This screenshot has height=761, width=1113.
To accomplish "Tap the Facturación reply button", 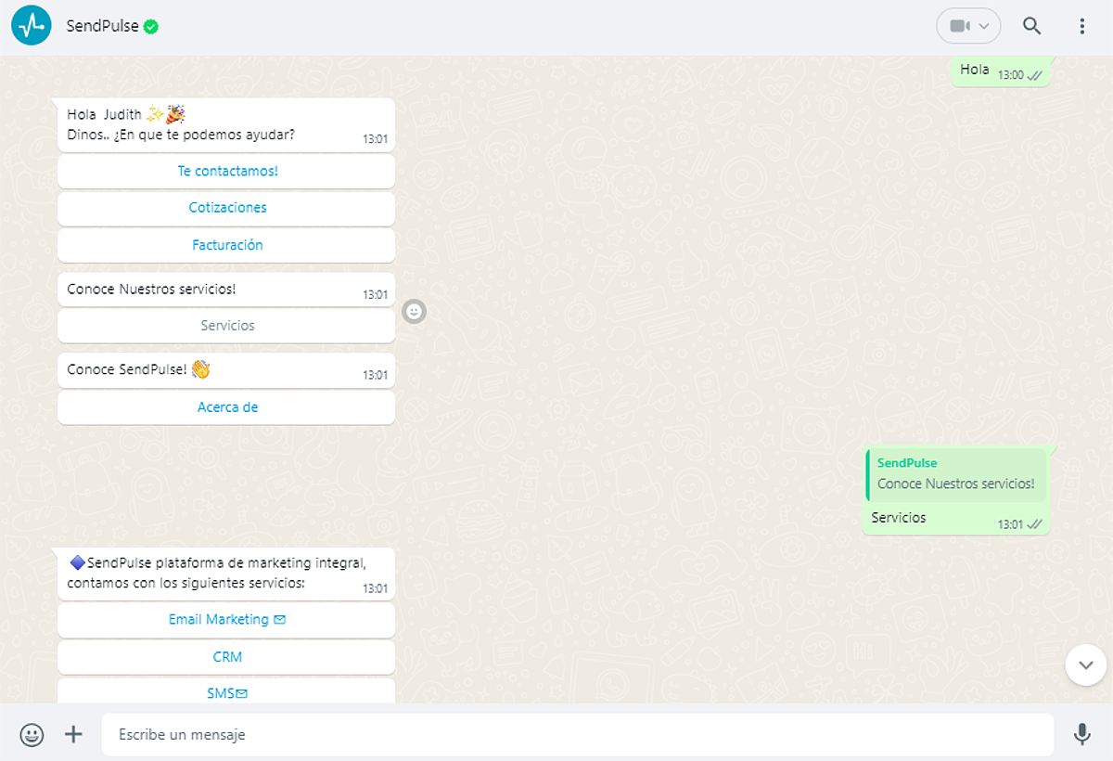I will pyautogui.click(x=226, y=245).
